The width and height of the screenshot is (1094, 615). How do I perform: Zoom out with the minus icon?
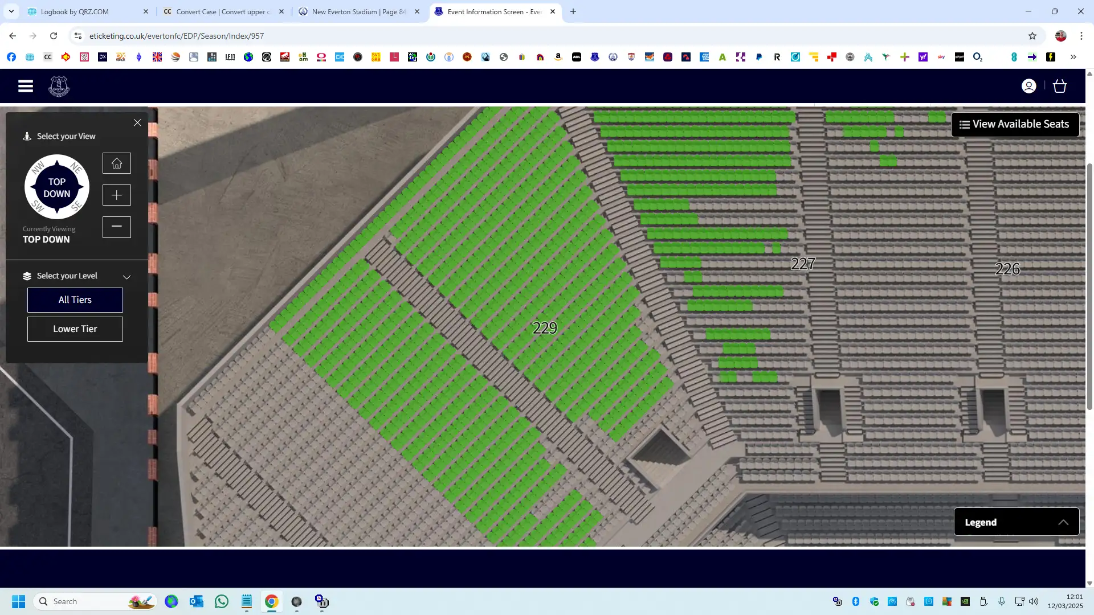pyautogui.click(x=117, y=227)
